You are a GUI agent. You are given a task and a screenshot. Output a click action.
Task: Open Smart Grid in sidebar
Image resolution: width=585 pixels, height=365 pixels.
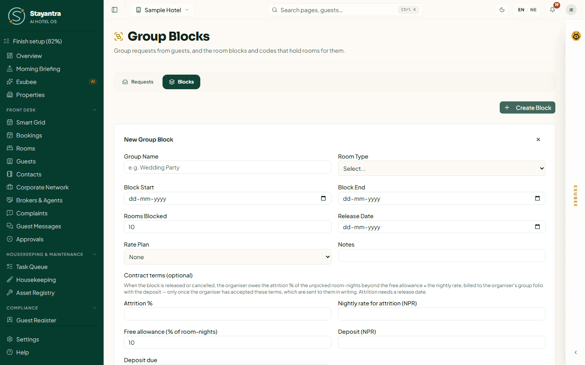52,122
